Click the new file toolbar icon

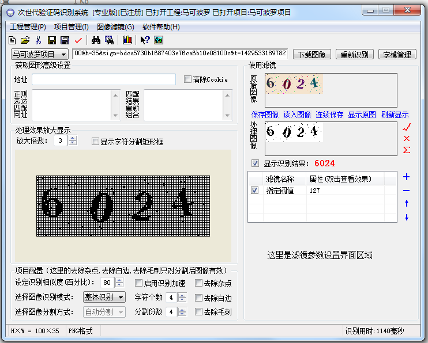[12, 40]
